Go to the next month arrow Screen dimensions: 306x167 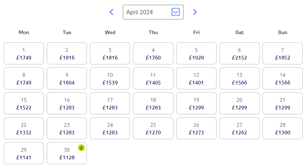(195, 12)
